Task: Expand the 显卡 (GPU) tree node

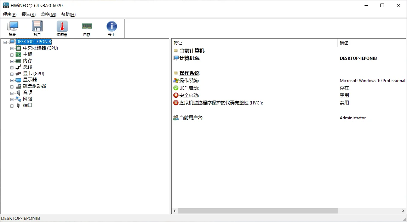Action: tap(12, 74)
